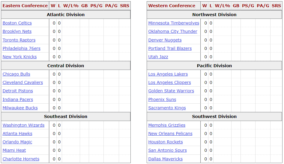
Task: Open the Toronto Raptors page
Action: click(x=19, y=40)
